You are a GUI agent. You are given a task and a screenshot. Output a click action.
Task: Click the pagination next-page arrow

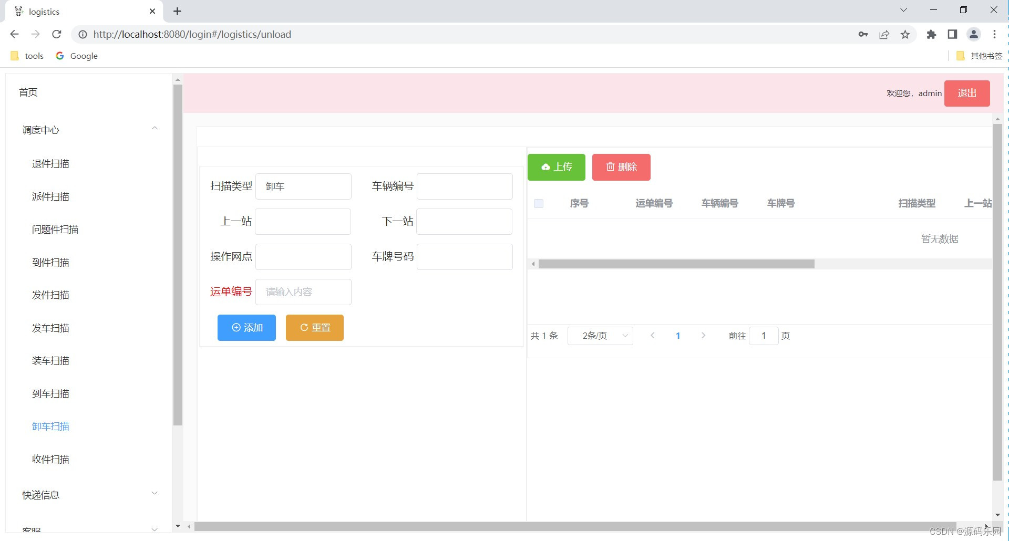(704, 336)
